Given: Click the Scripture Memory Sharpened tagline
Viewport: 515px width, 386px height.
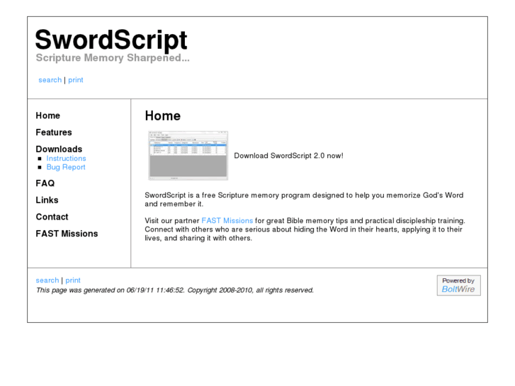Looking at the screenshot, I should click(113, 58).
